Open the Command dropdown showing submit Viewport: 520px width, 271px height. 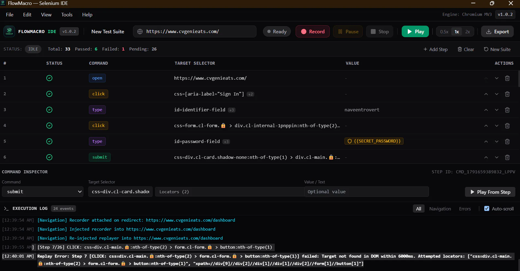(43, 192)
